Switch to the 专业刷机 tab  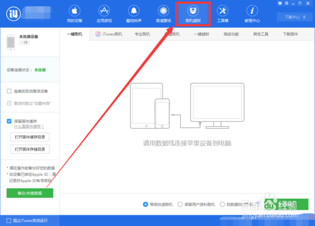[142, 34]
